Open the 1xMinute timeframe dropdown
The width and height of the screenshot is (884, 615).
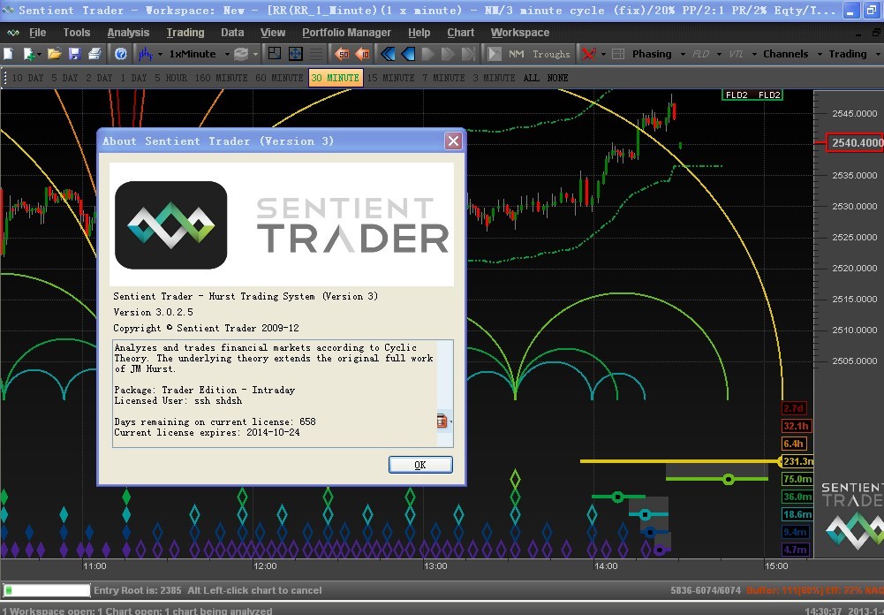tap(227, 54)
